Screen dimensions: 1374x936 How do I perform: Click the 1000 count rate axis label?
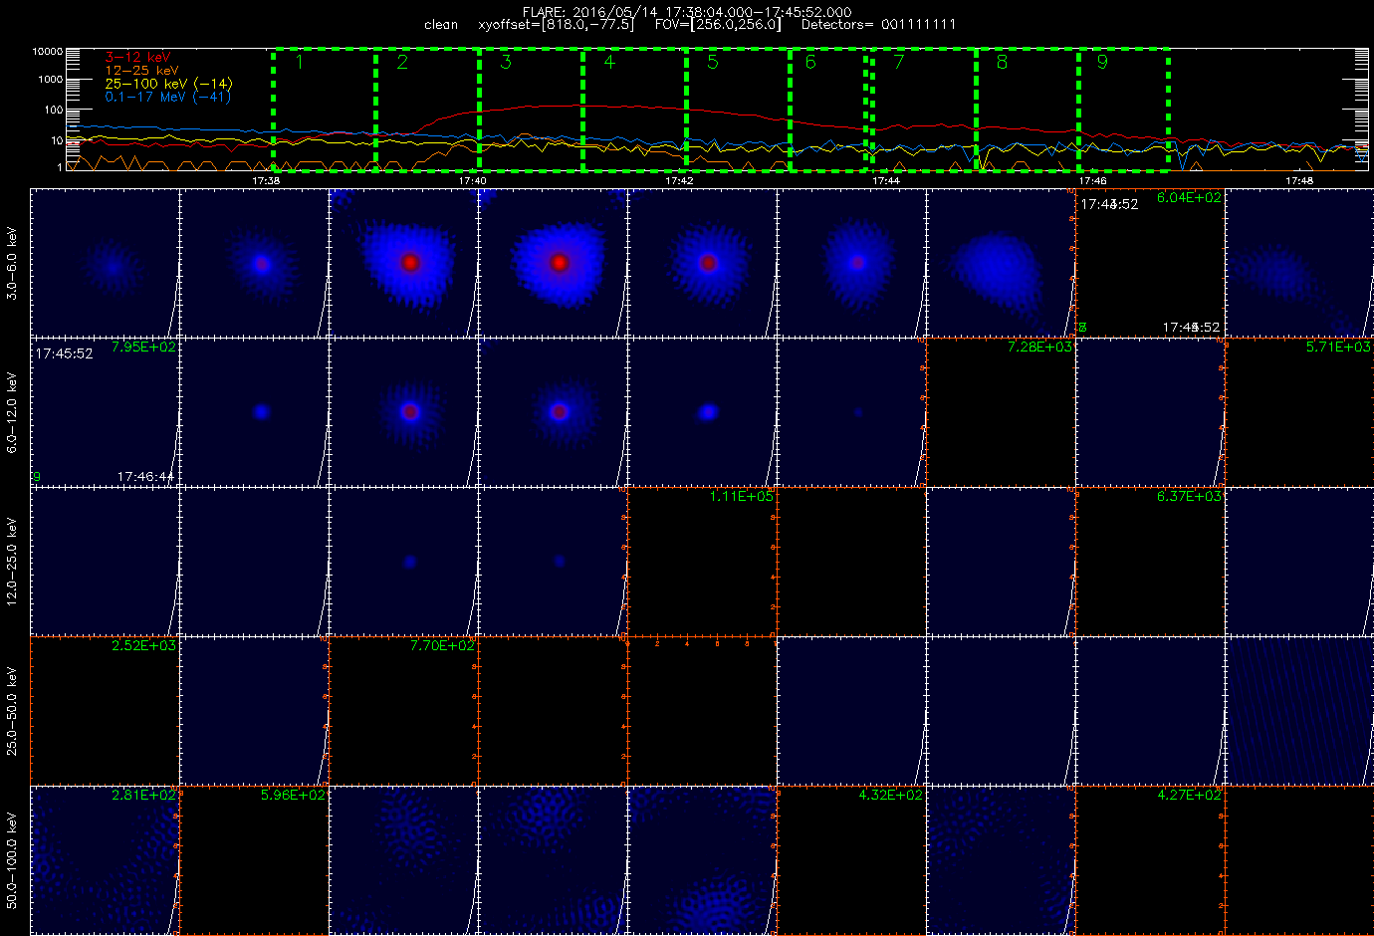(51, 80)
